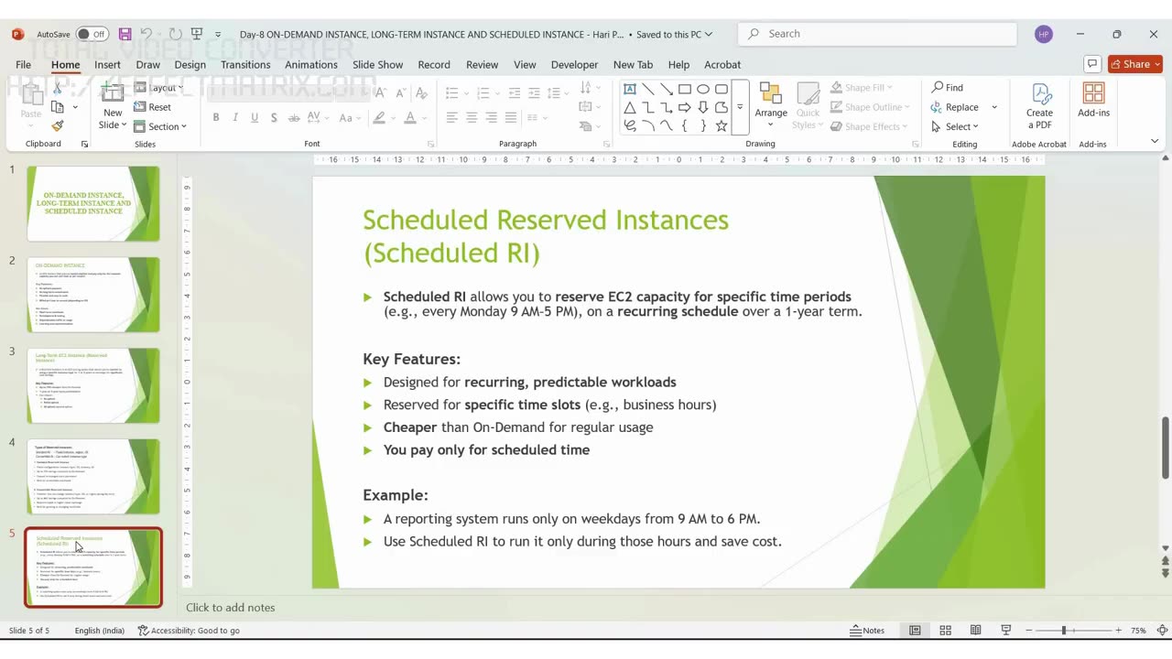Start Slide Show from status bar icon

coord(1006,630)
